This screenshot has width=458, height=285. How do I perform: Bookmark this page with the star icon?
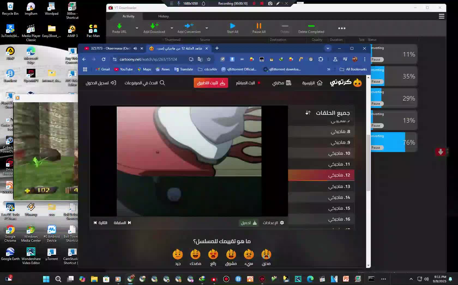(x=209, y=59)
